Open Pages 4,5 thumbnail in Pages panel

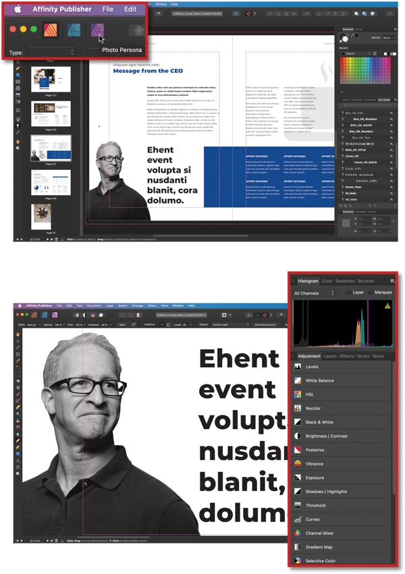tap(51, 114)
